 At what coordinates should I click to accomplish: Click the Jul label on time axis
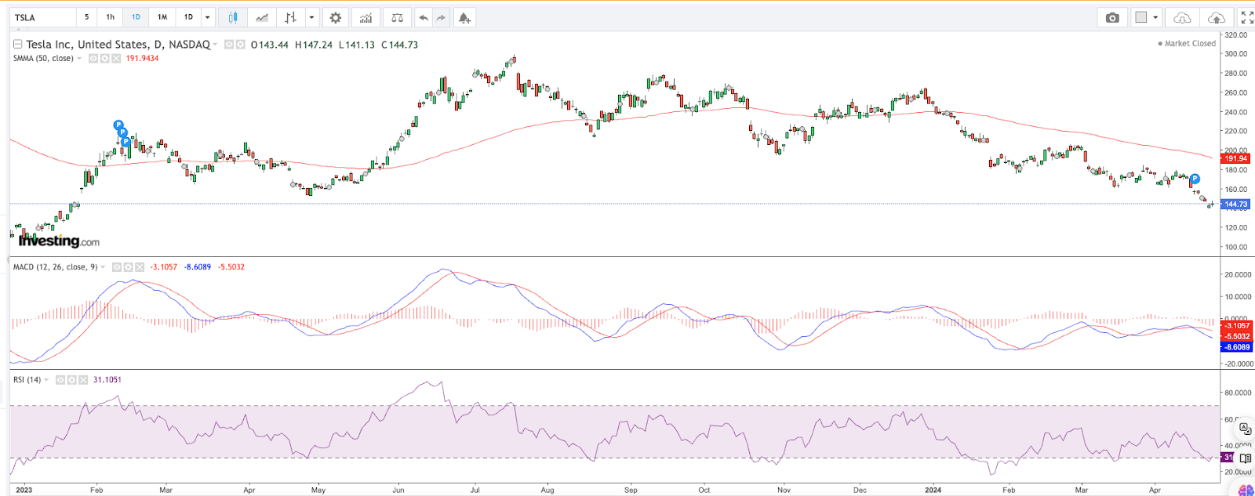[475, 490]
